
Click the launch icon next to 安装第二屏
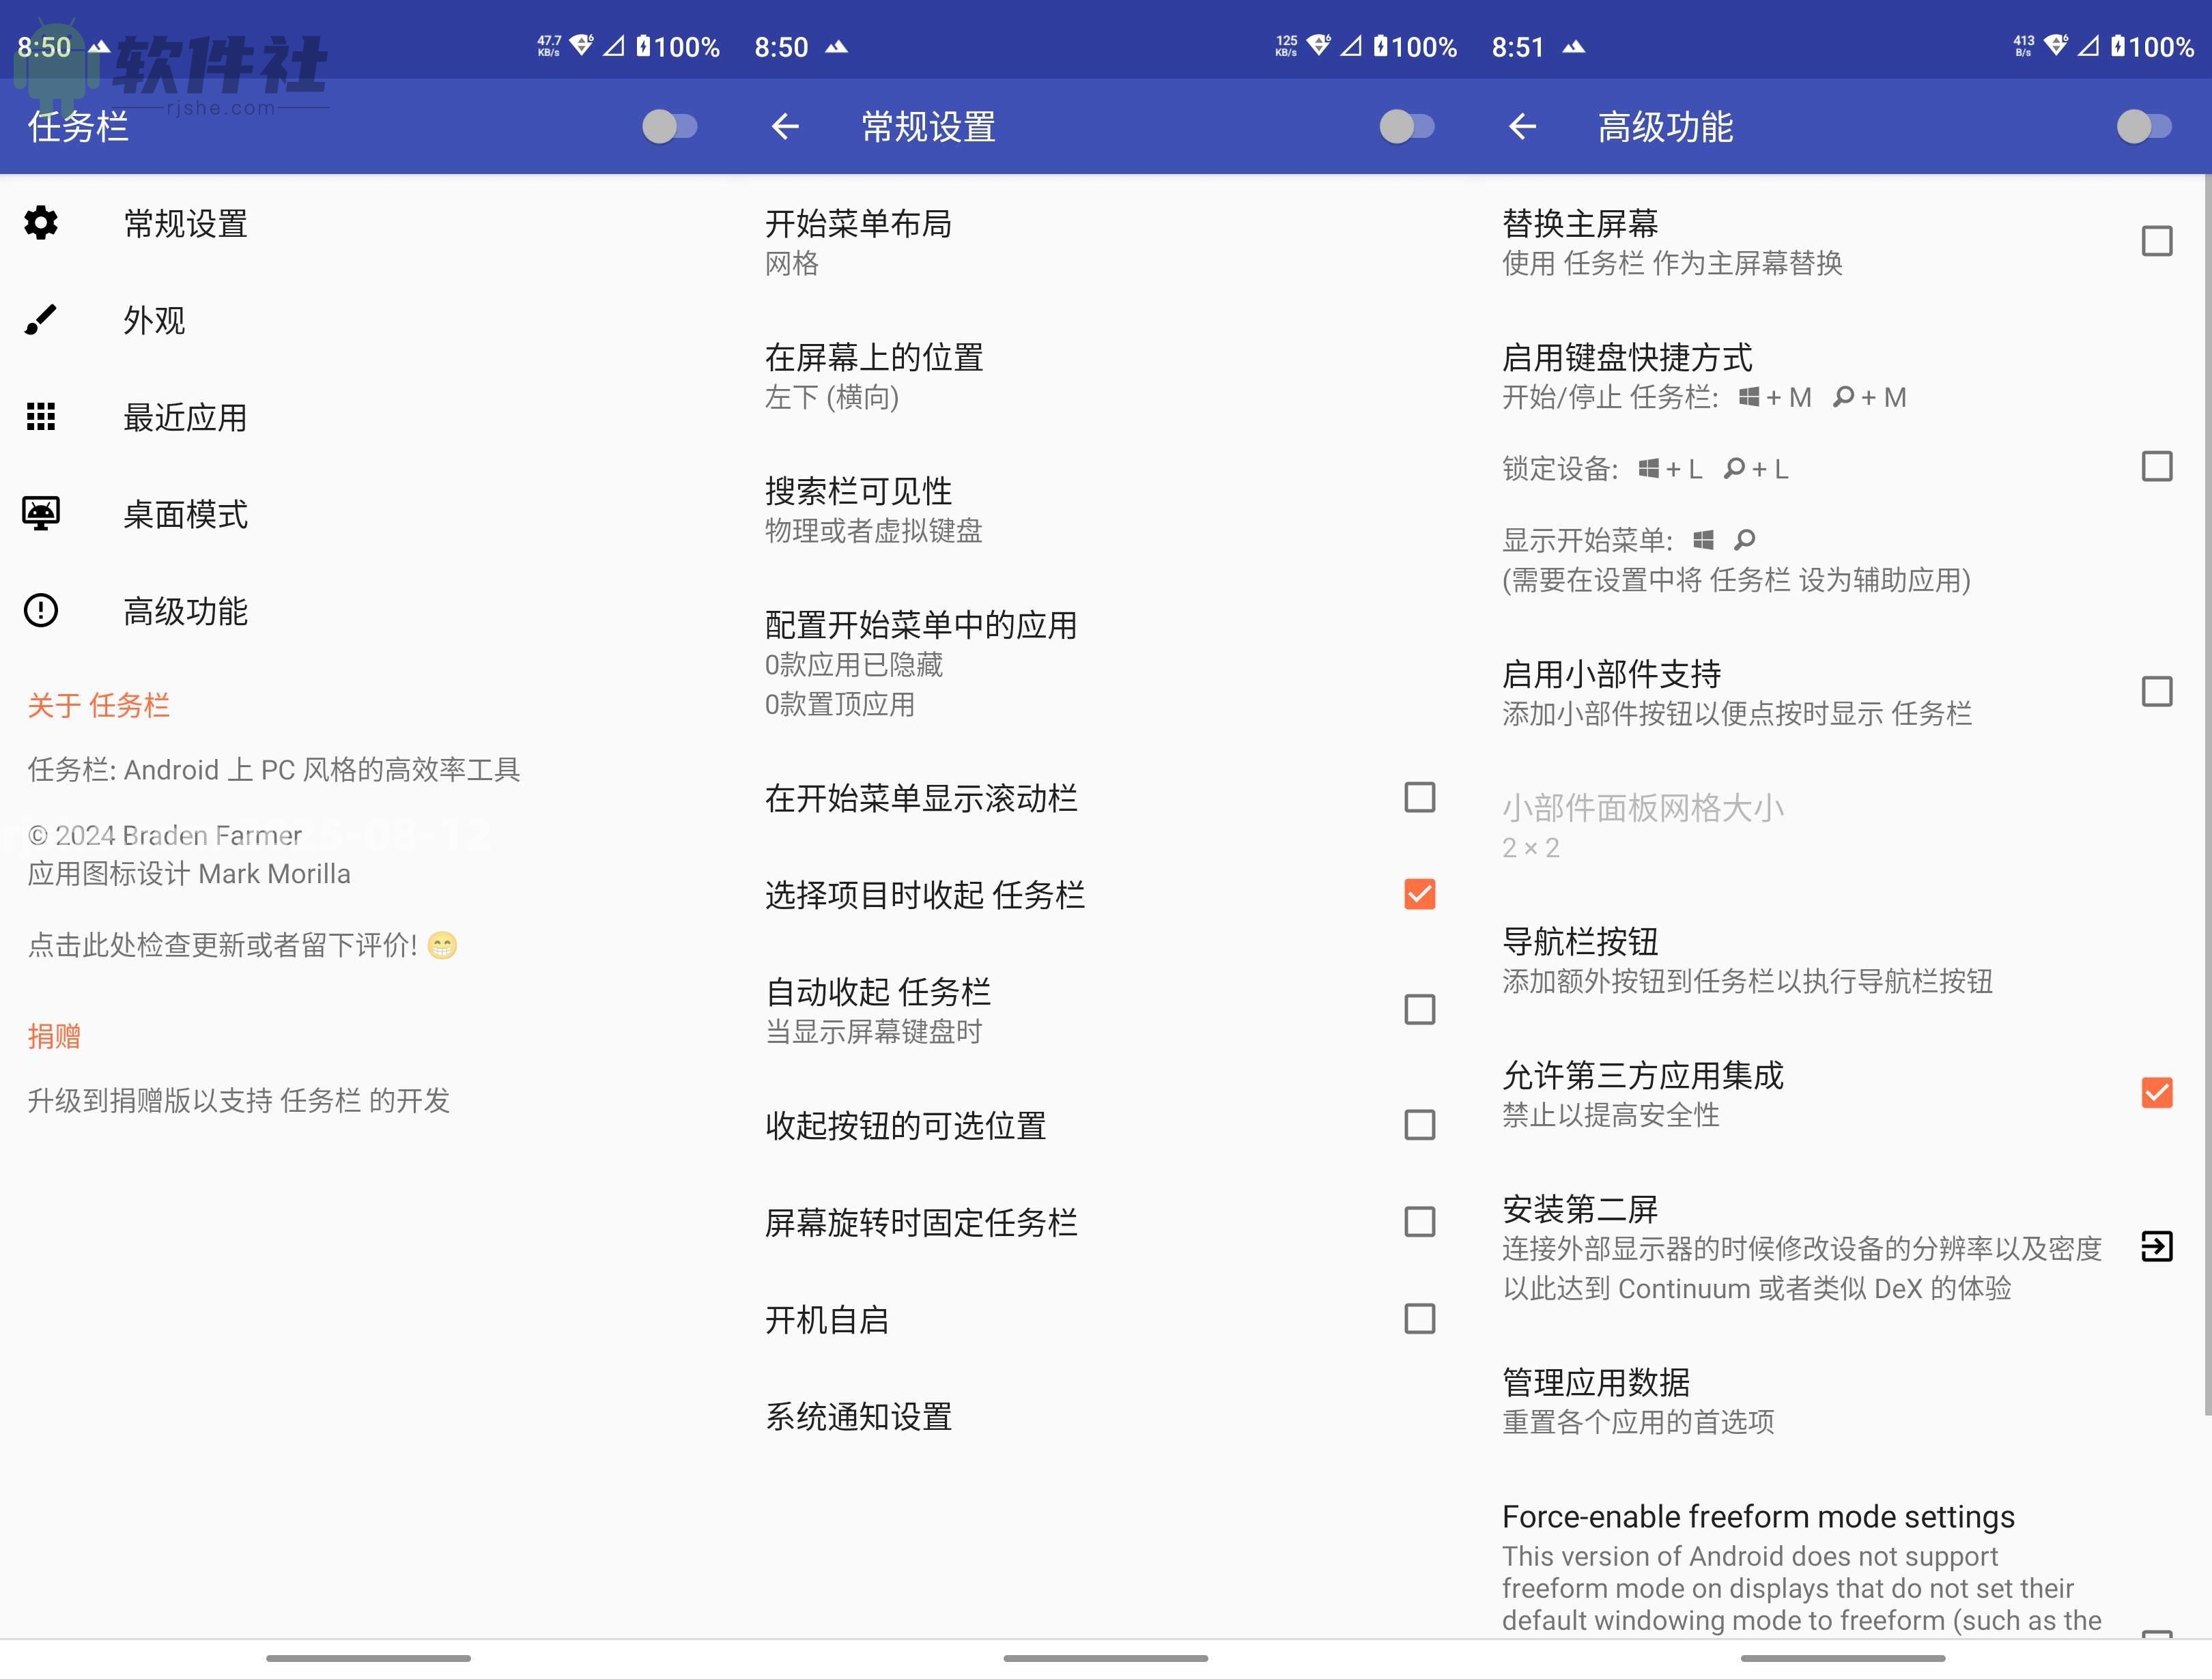pyautogui.click(x=2156, y=1246)
